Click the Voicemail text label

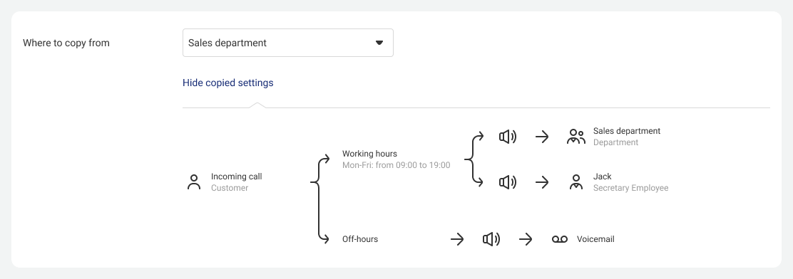(x=595, y=239)
